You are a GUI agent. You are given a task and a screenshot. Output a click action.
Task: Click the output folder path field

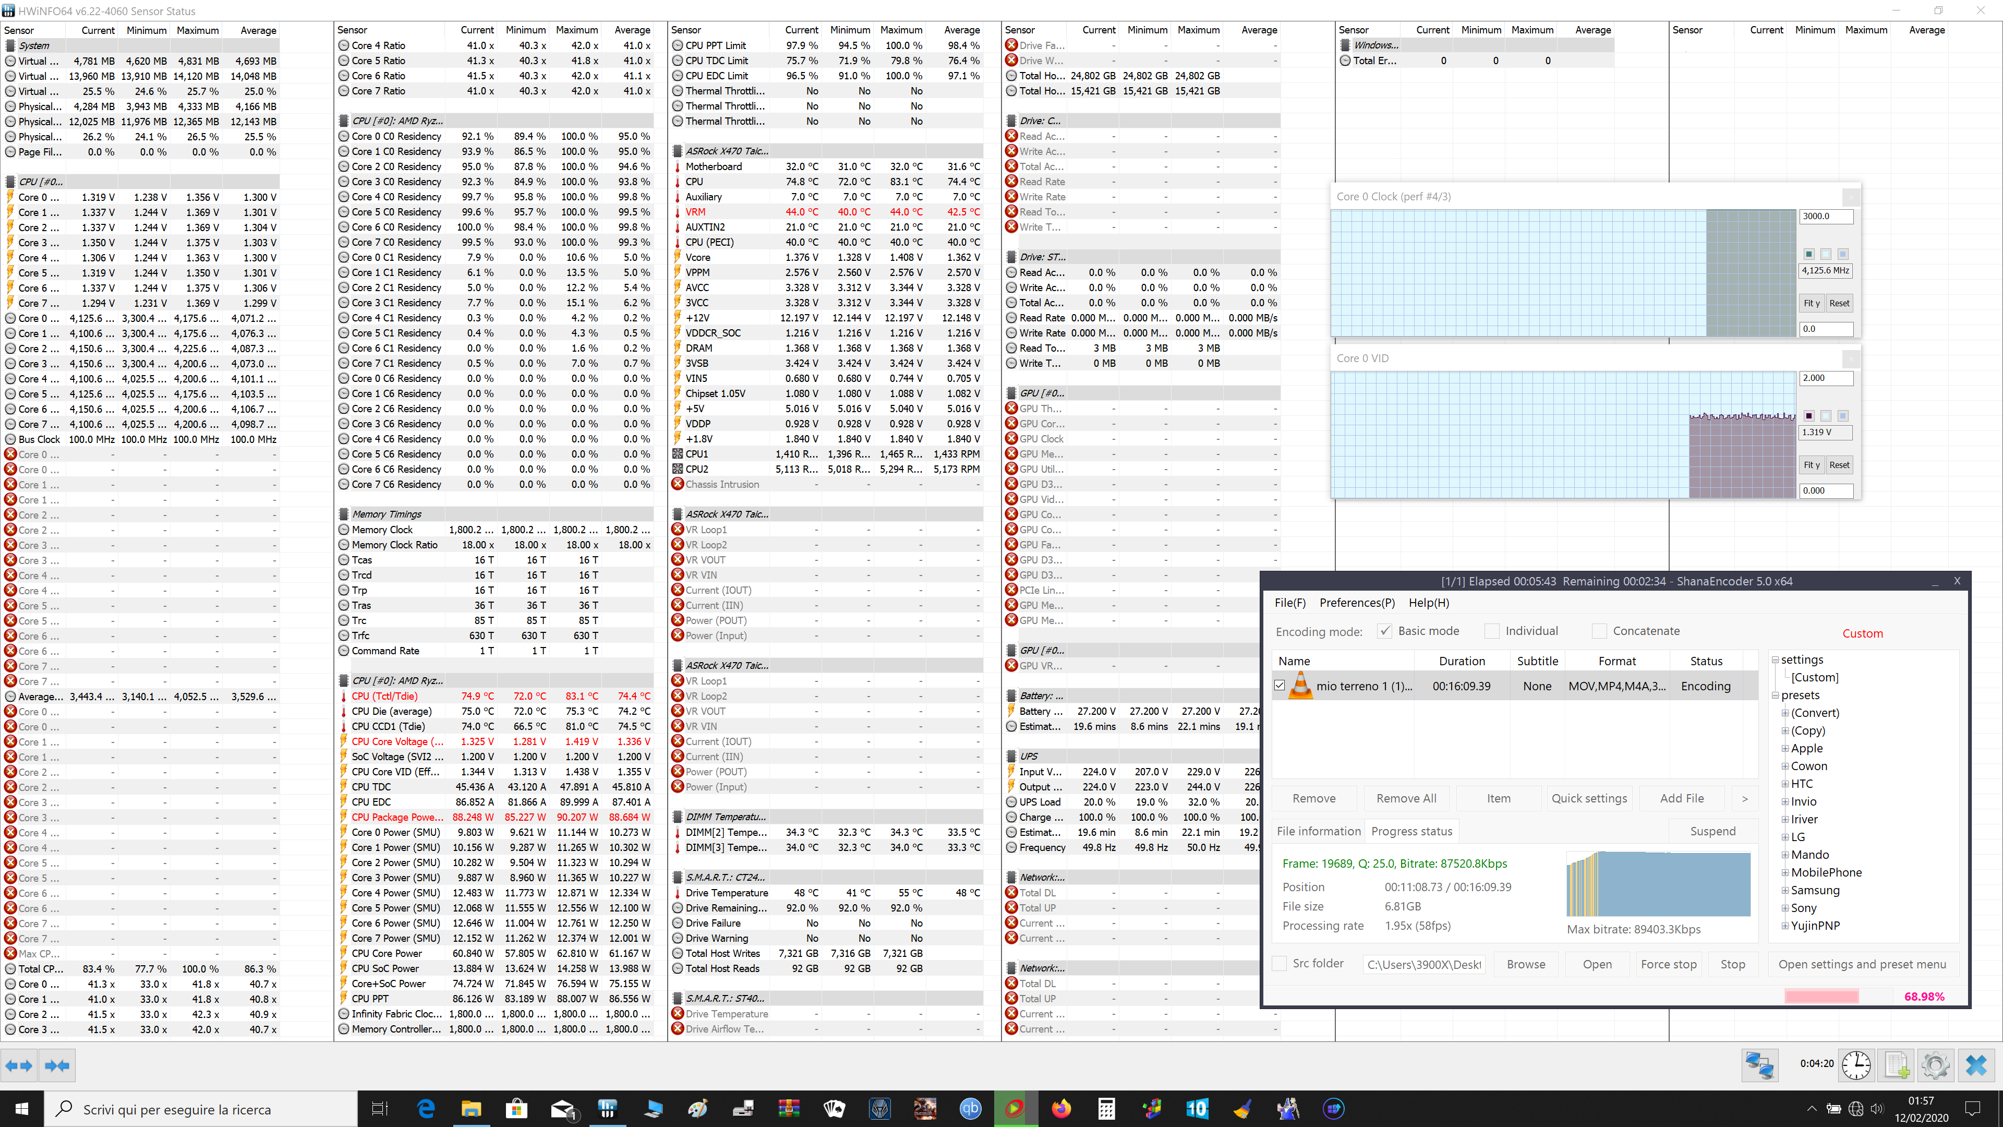[1425, 964]
